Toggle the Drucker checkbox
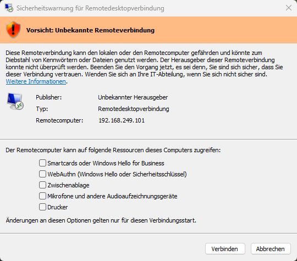This screenshot has width=297, height=261. (x=42, y=207)
